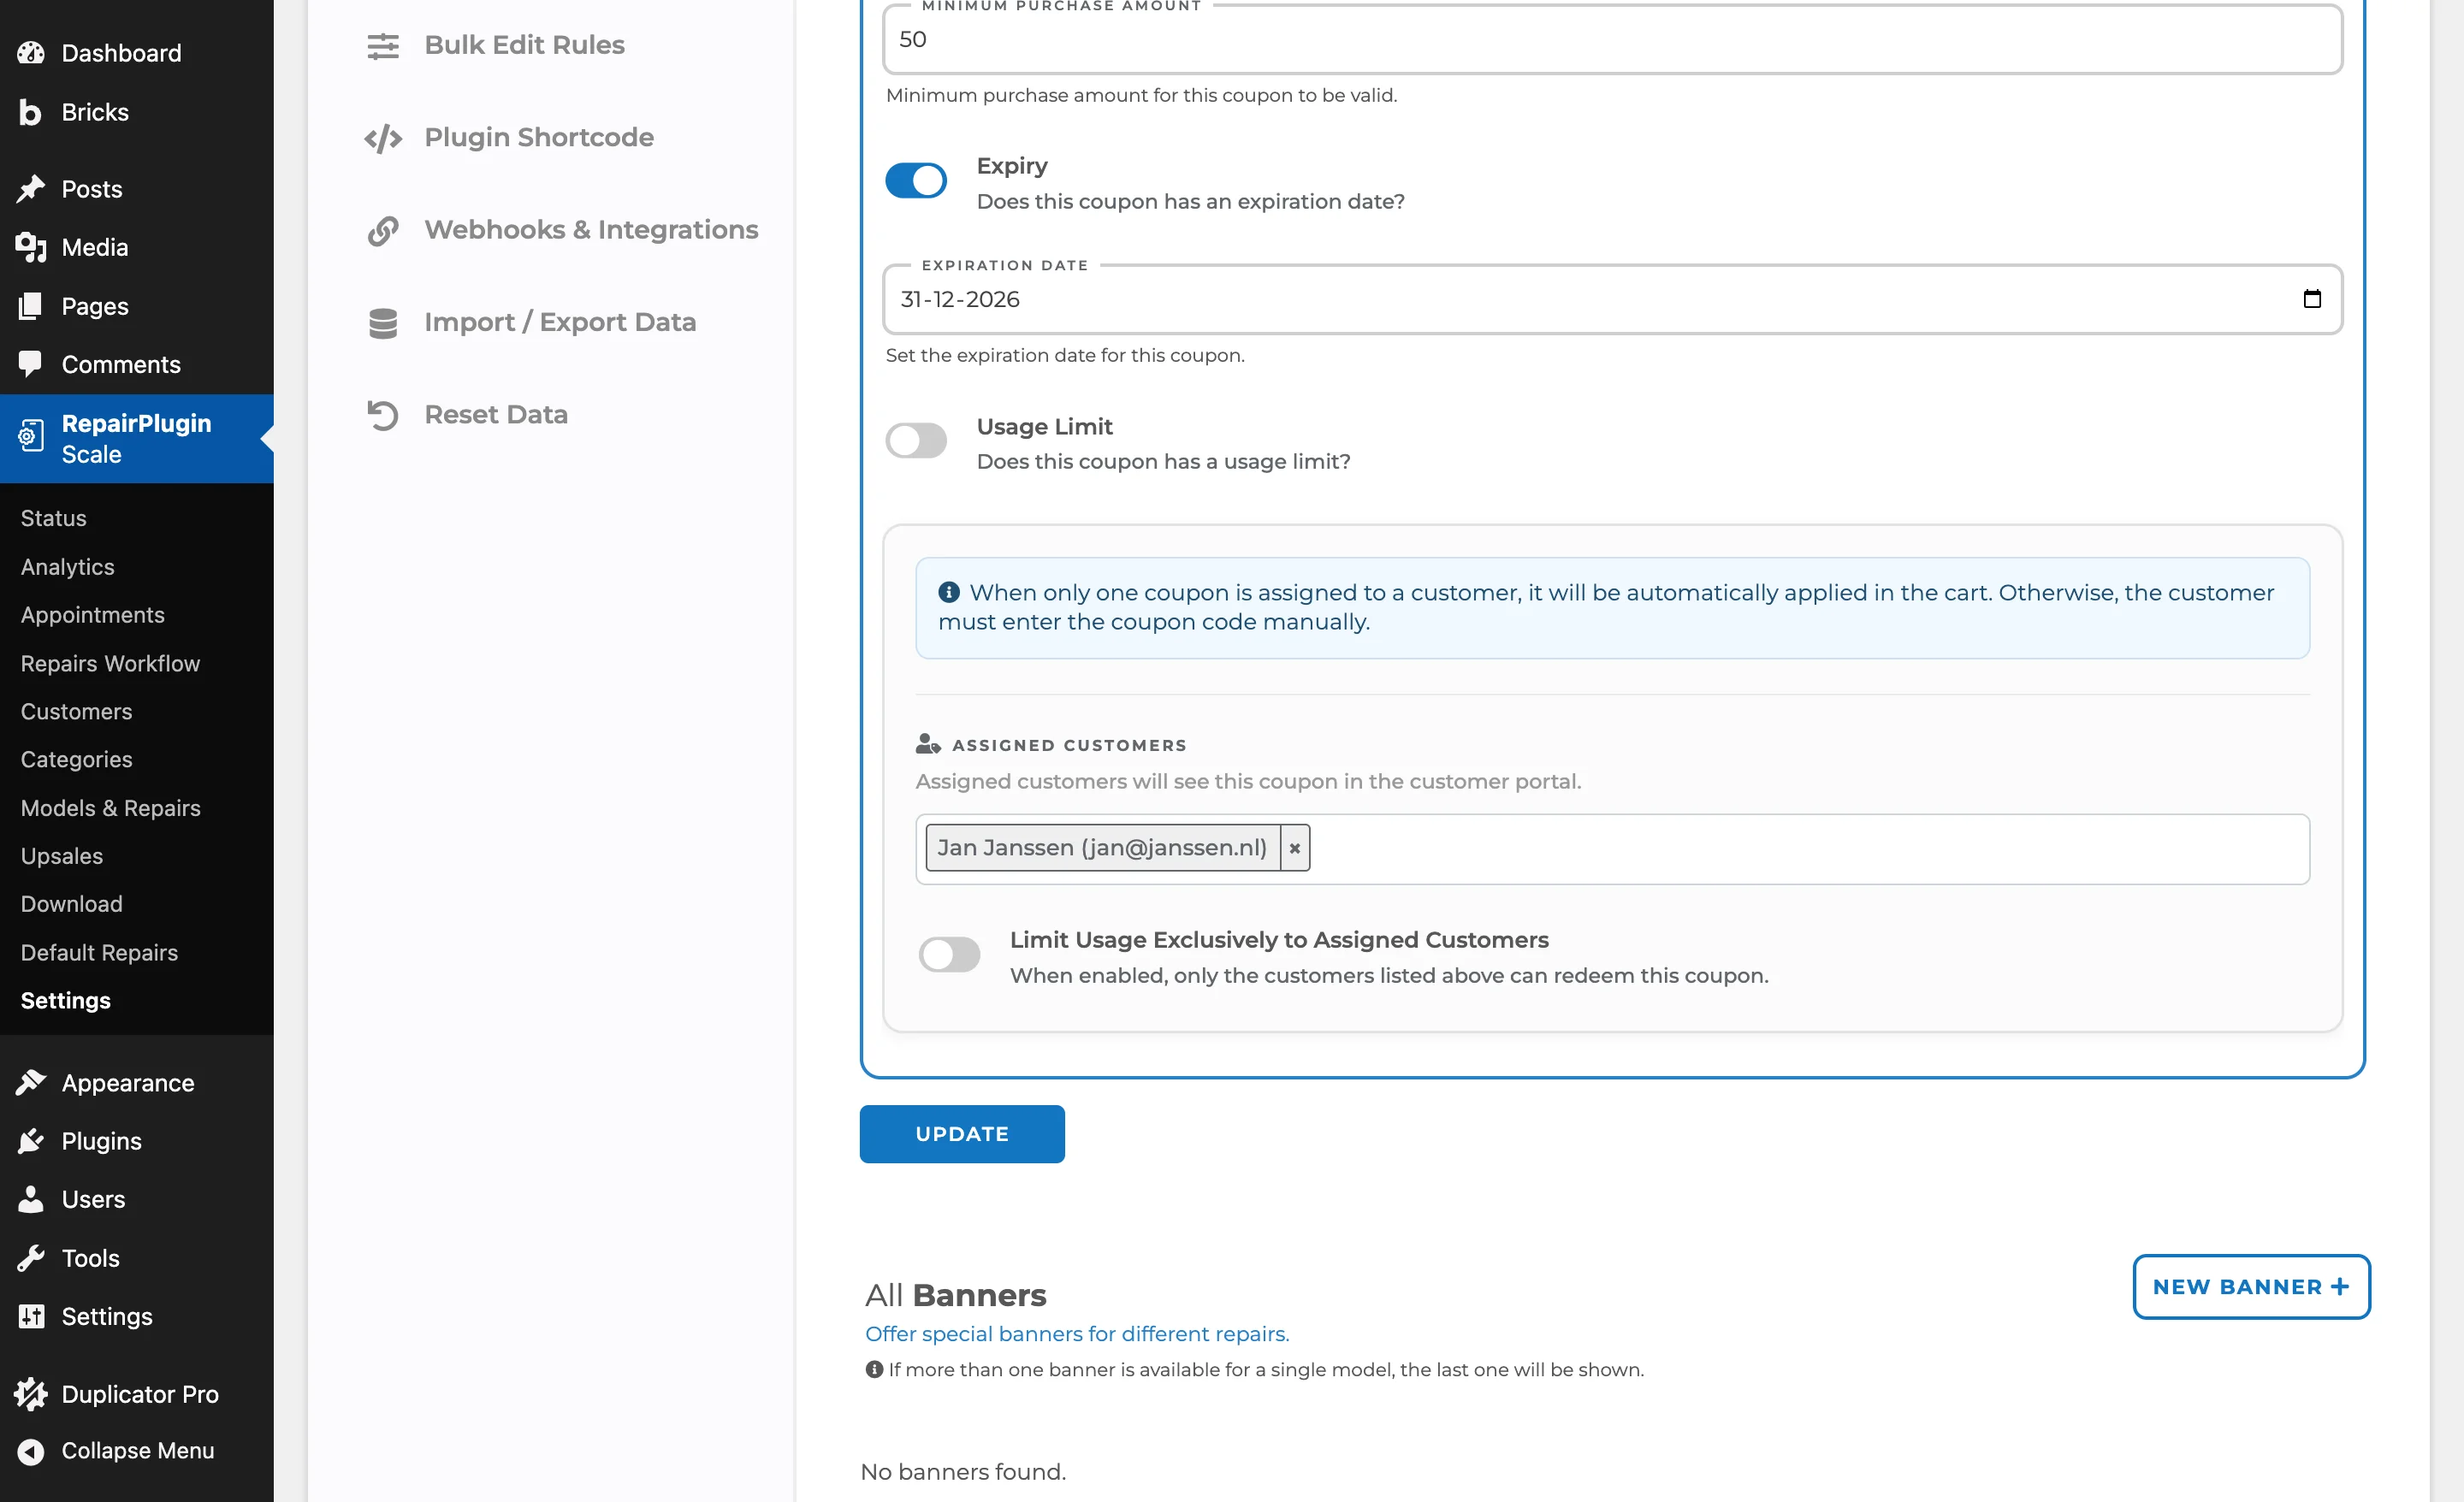Open the calendar picker in Expiration Date
The image size is (2464, 1502).
[2312, 299]
